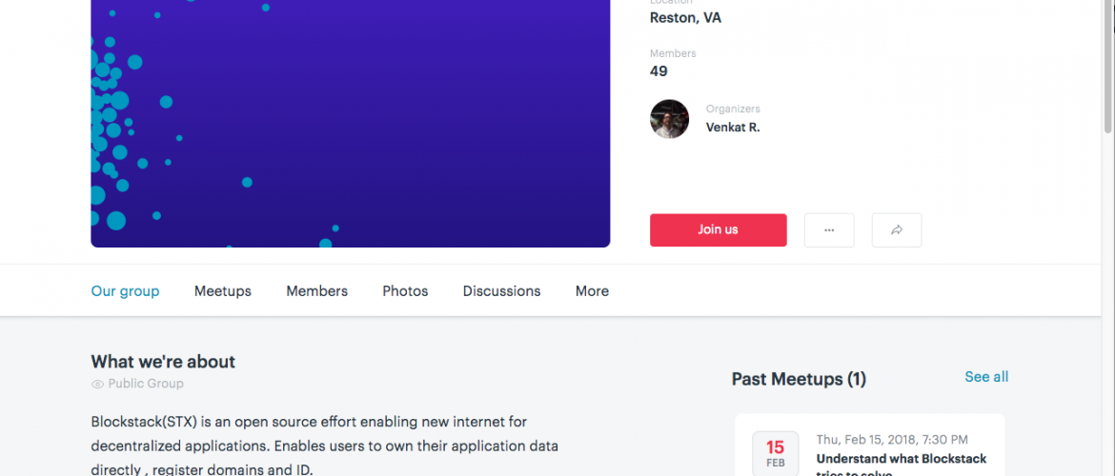This screenshot has width=1115, height=476.
Task: Click the See all past meetups link
Action: tap(986, 377)
